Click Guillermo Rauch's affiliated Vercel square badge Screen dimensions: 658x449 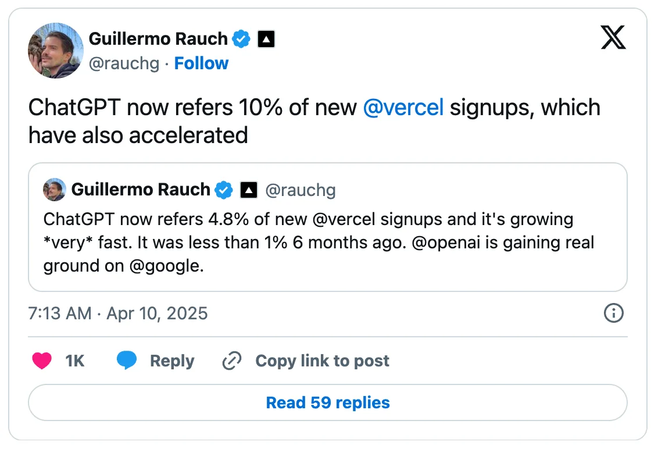(x=265, y=38)
